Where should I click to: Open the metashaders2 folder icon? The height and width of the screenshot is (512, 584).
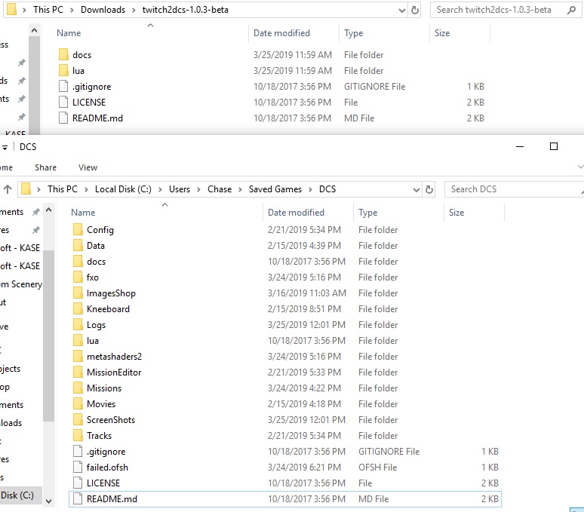coord(78,357)
